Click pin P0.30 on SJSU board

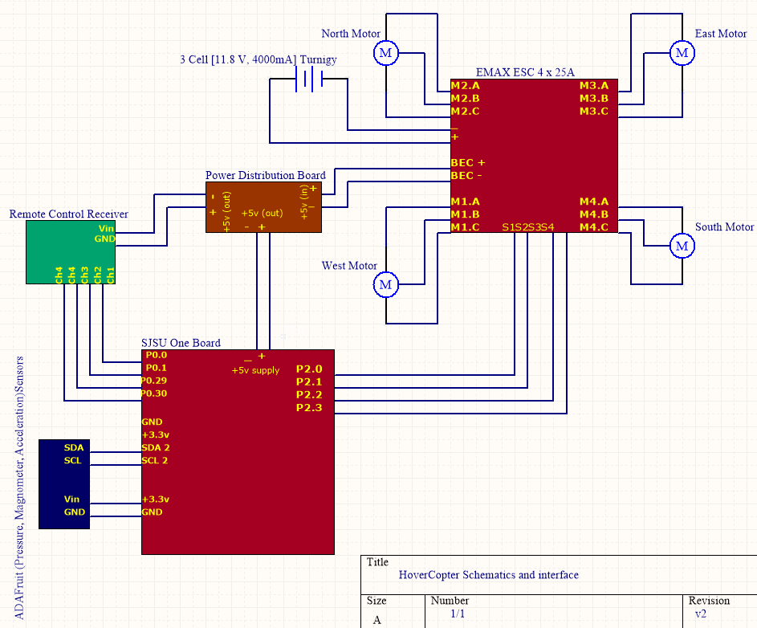tap(154, 394)
